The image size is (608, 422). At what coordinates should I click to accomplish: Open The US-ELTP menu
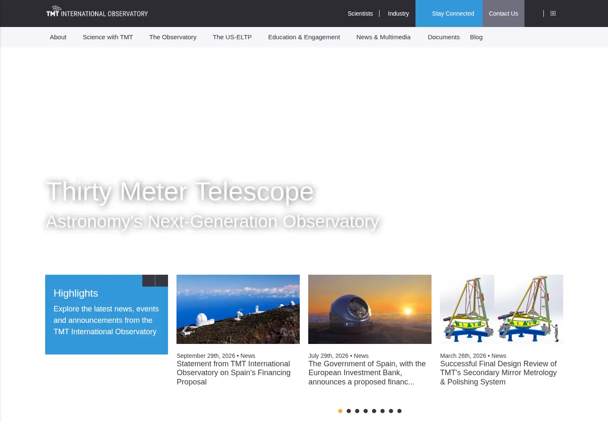(x=232, y=37)
